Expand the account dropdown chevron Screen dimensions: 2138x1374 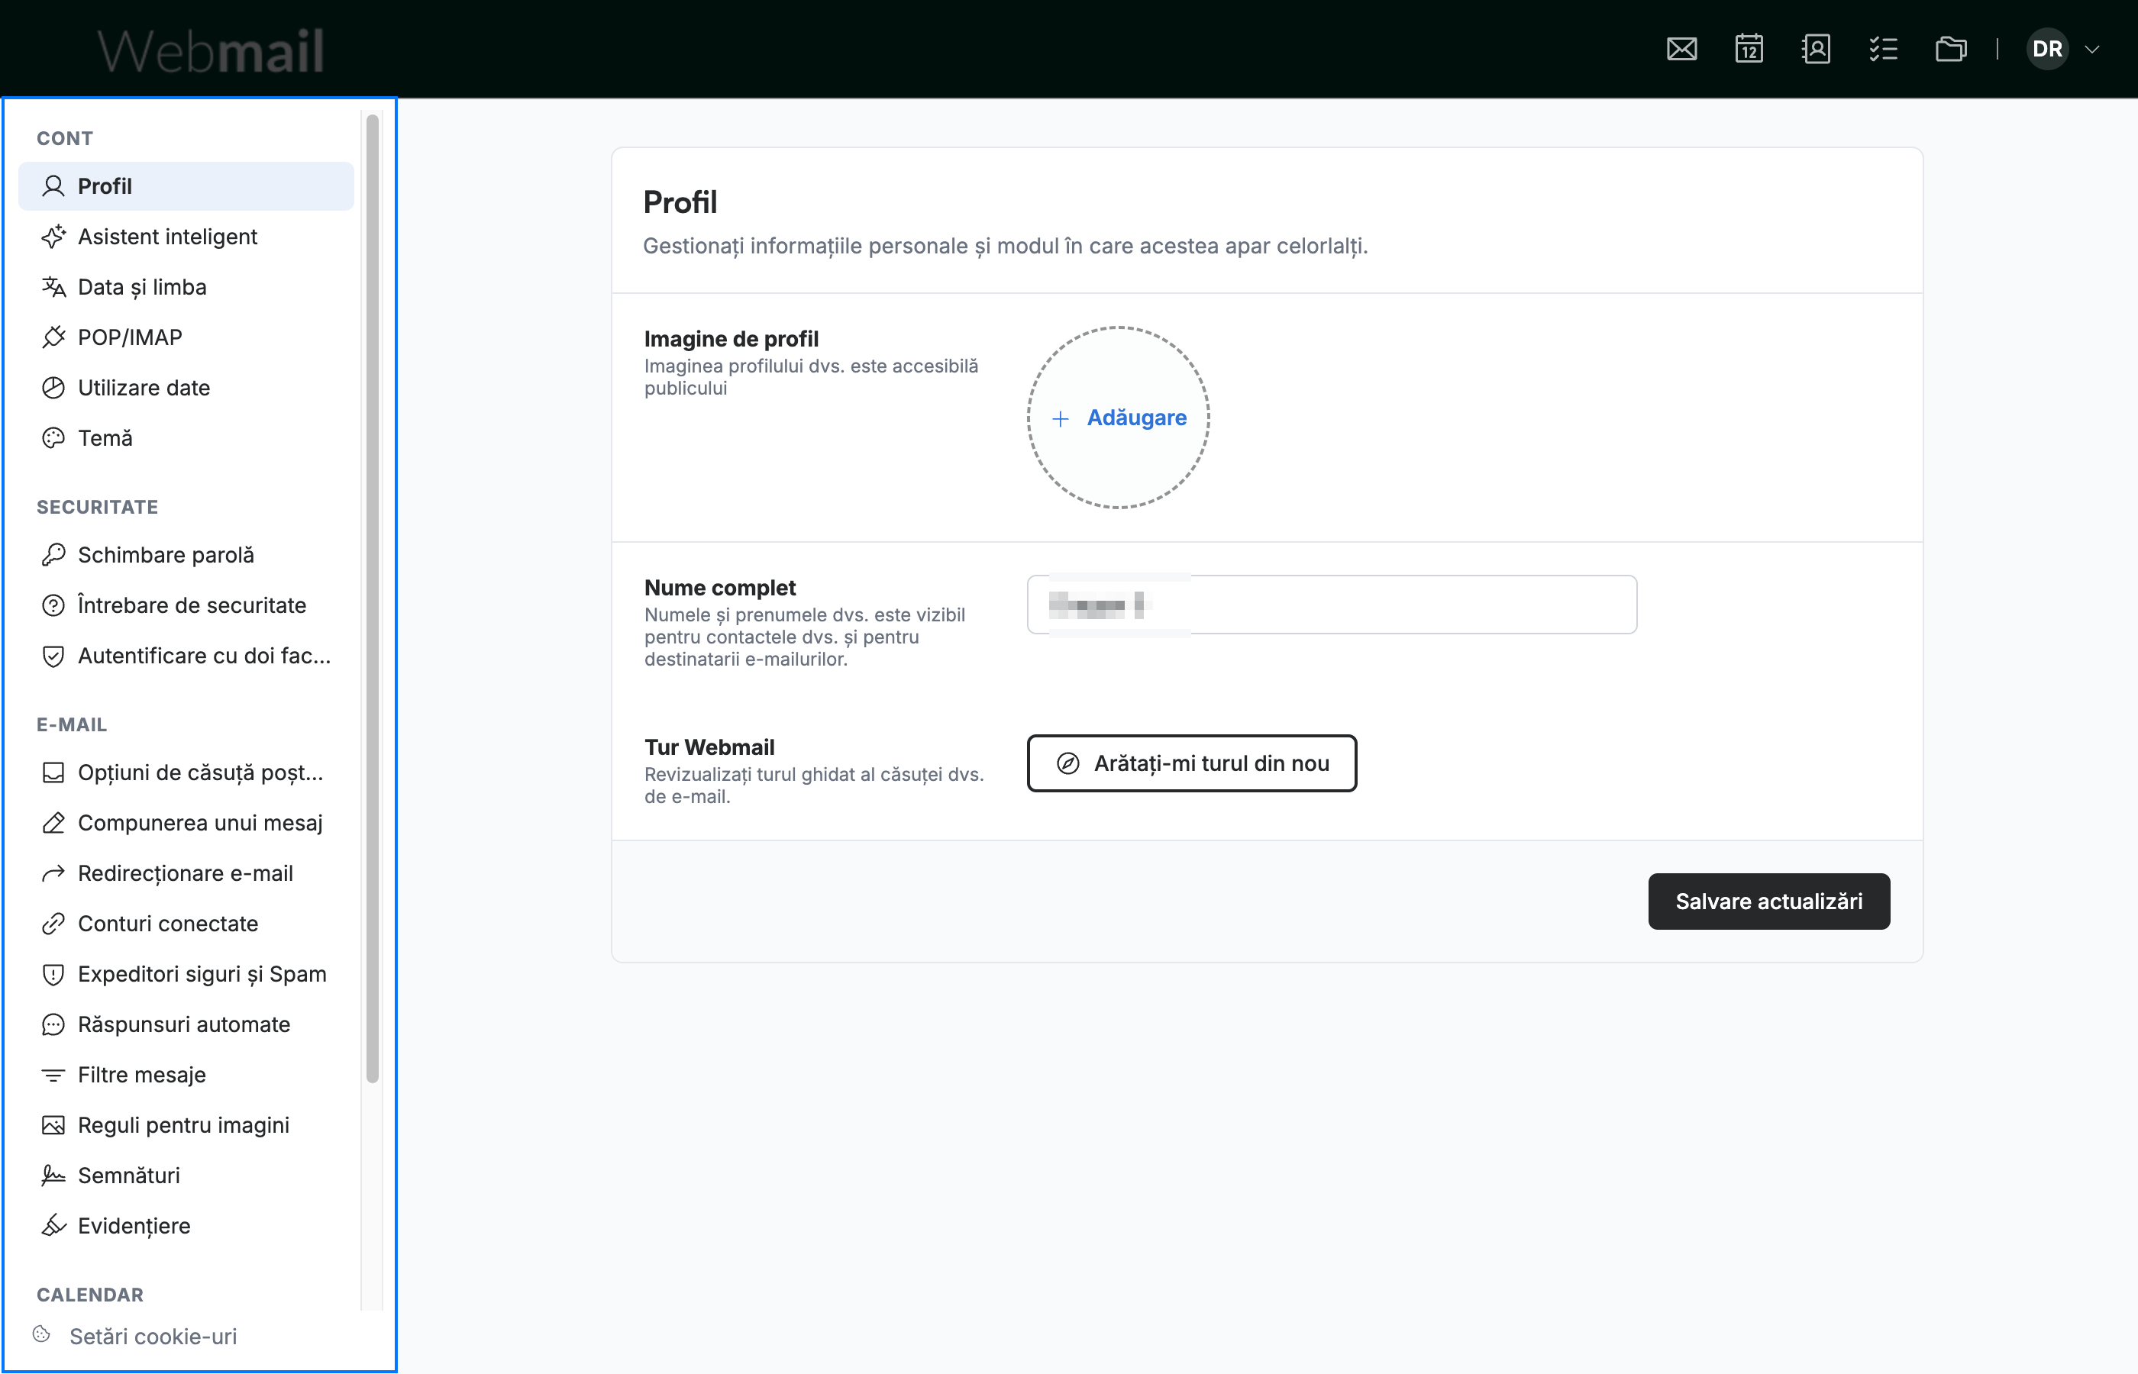(x=2091, y=49)
